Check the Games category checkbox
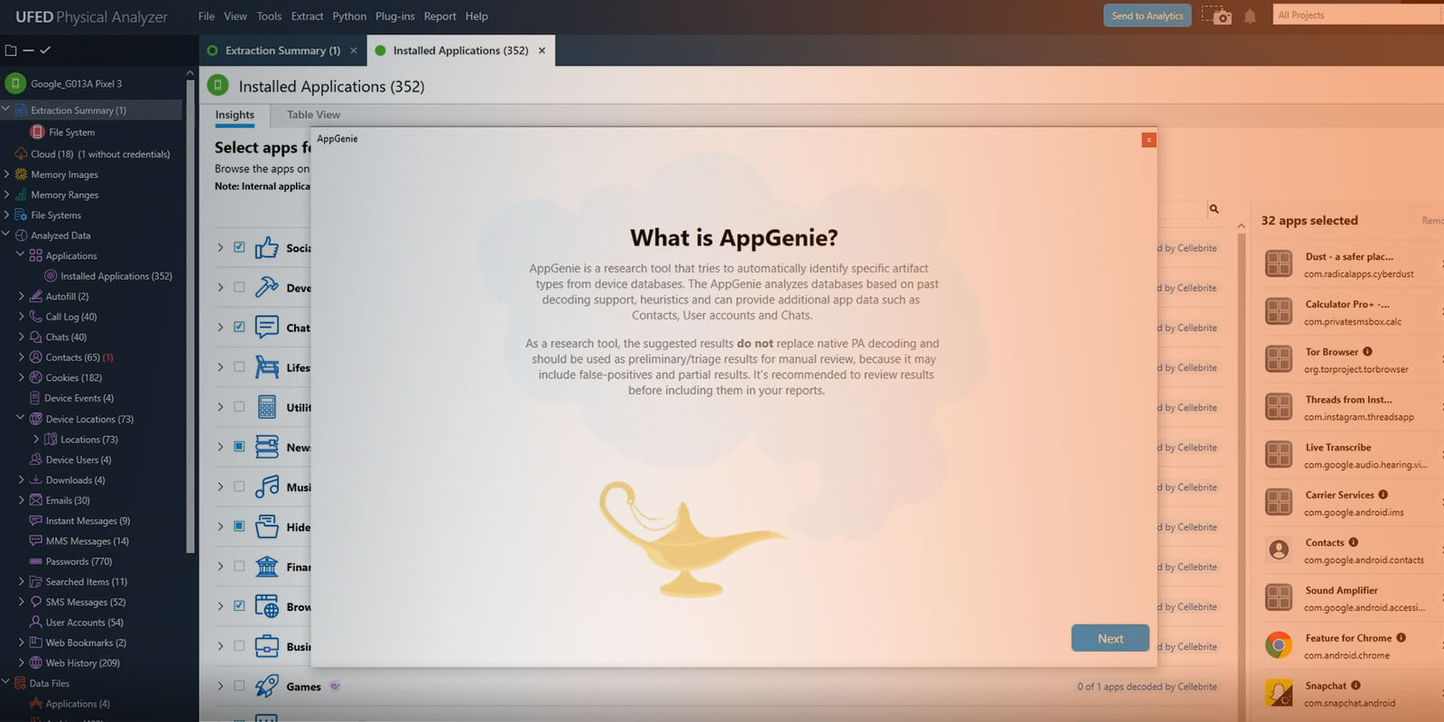 click(239, 686)
